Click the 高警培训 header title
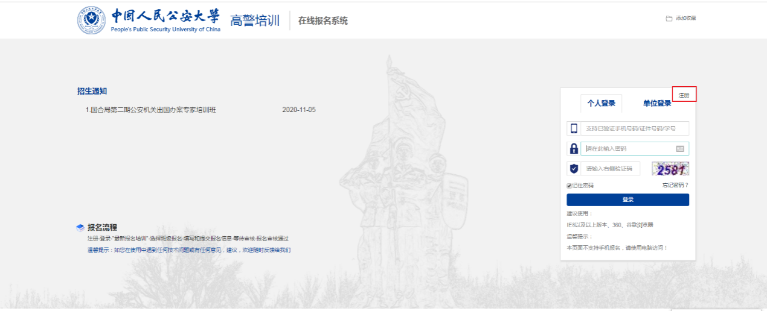The width and height of the screenshot is (767, 311). (x=255, y=21)
